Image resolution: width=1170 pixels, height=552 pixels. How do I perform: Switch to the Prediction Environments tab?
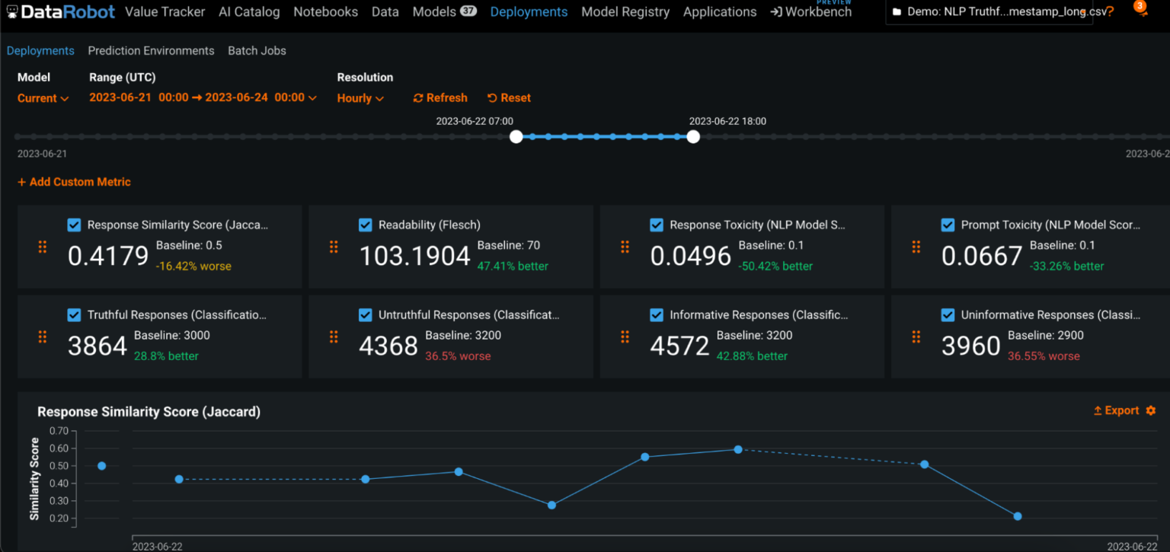tap(151, 50)
